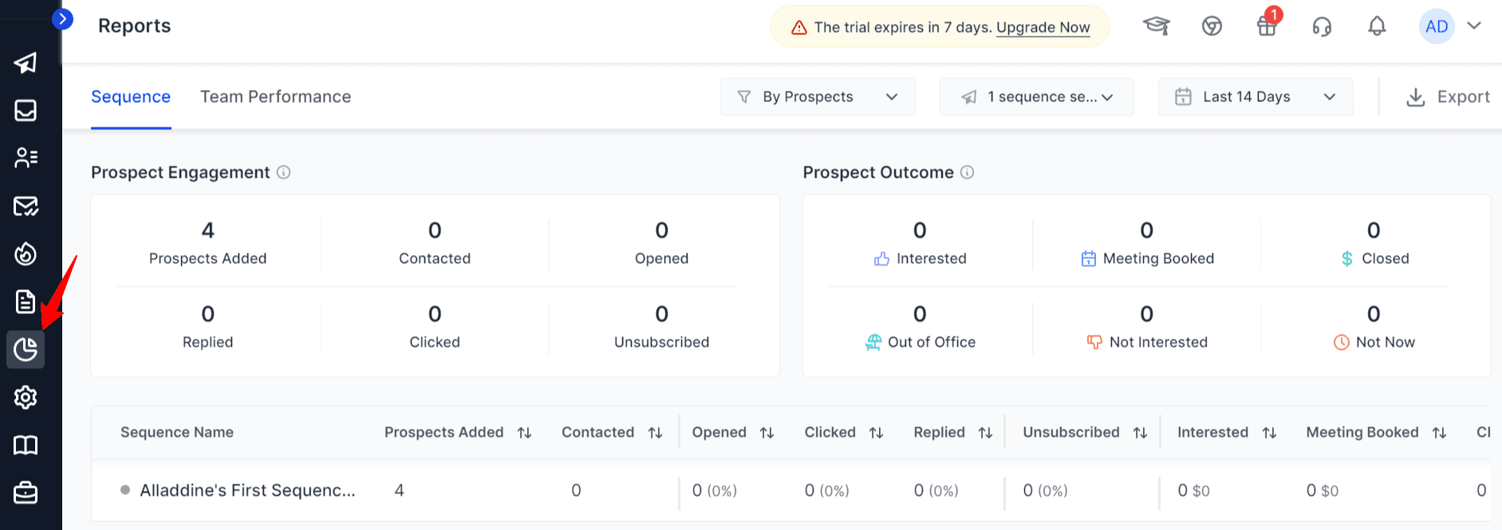Open the 1 sequence selected dropdown
The width and height of the screenshot is (1502, 530).
1036,96
